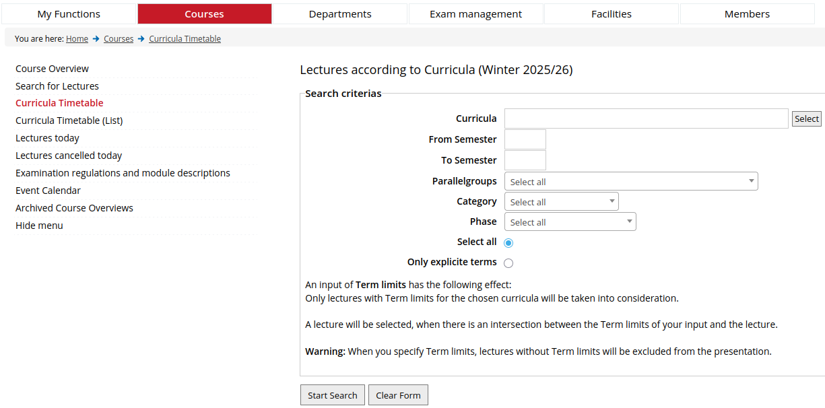Open the Parallelgroups dropdown
This screenshot has height=408, width=825.
pyautogui.click(x=630, y=180)
